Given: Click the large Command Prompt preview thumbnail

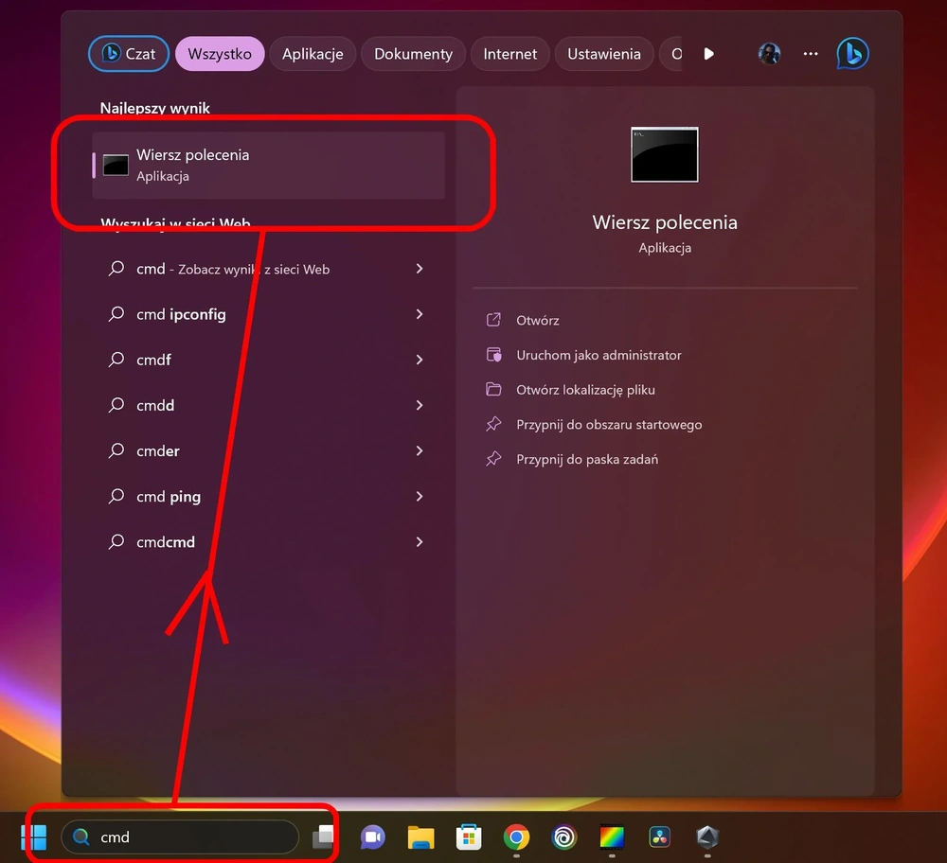Looking at the screenshot, I should pyautogui.click(x=665, y=154).
